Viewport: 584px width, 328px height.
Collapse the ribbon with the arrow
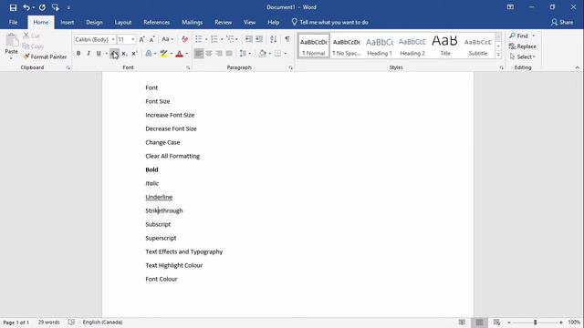point(578,67)
